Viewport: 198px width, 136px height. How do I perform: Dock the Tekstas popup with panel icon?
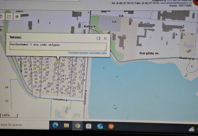[98, 38]
